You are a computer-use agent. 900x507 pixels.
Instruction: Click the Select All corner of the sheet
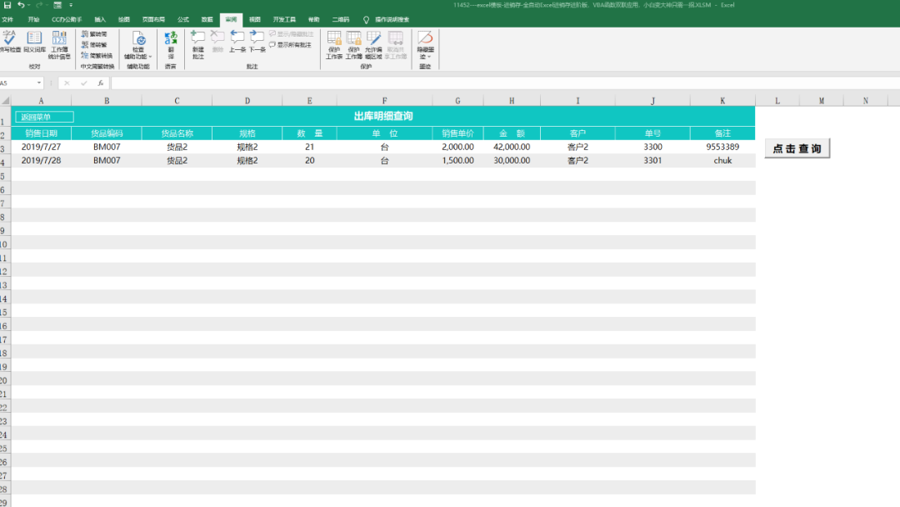point(5,100)
